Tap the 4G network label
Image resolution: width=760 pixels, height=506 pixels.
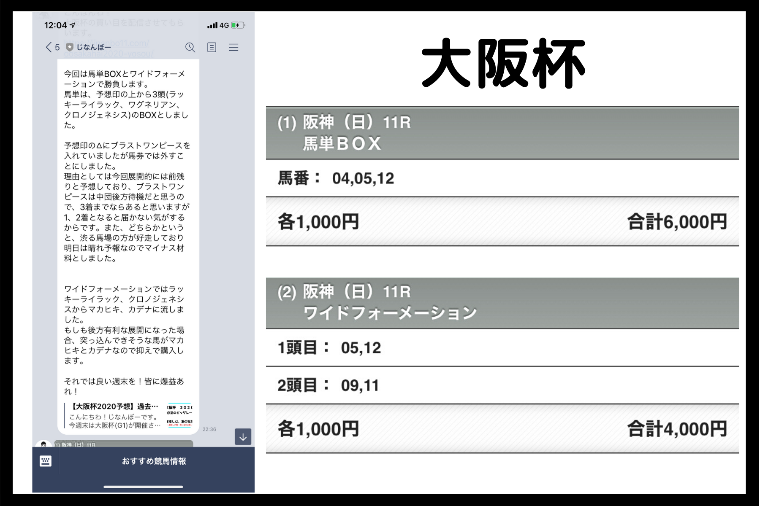tap(224, 25)
